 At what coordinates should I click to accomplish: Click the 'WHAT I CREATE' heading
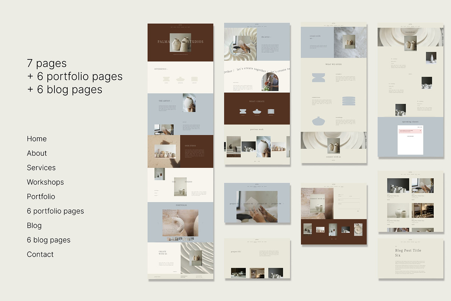click(x=257, y=101)
